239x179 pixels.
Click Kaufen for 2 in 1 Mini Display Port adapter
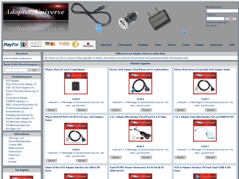tap(146, 157)
